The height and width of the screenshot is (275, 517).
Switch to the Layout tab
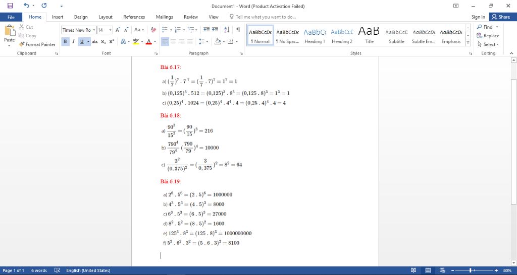coord(106,17)
